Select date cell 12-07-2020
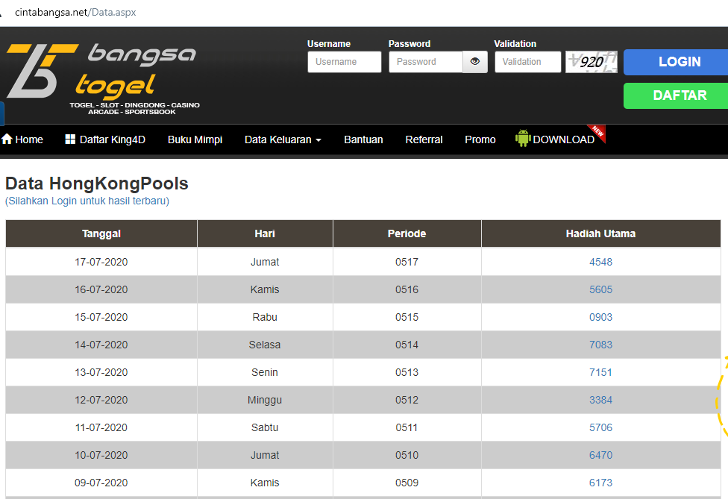Image resolution: width=728 pixels, height=499 pixels. pyautogui.click(x=101, y=400)
